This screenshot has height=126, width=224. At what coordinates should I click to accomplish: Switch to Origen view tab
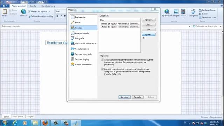point(30,117)
